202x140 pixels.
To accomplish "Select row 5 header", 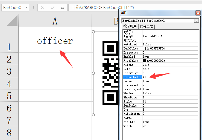I will [9, 96].
